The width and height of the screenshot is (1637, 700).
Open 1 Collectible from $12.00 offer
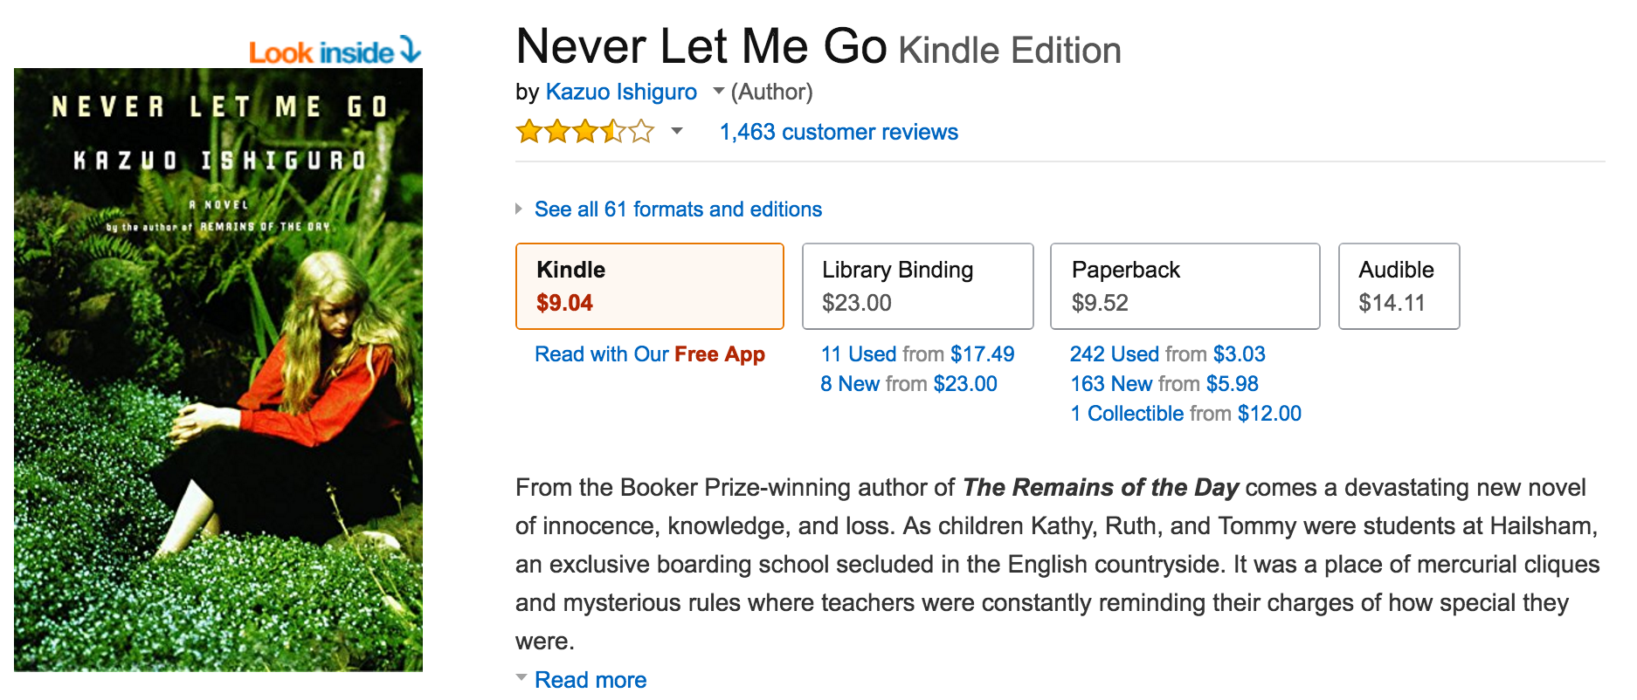coord(1185,414)
